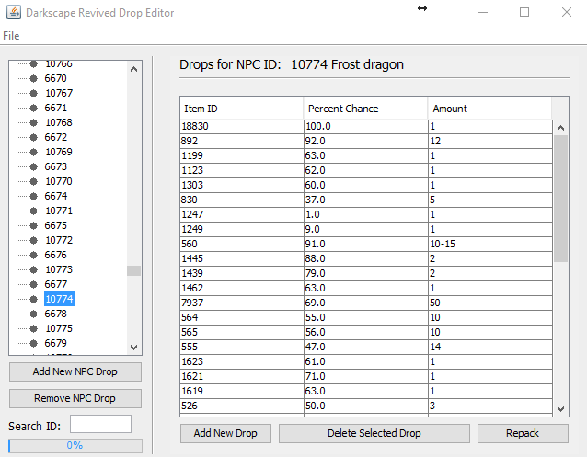This screenshot has height=457, width=587.
Task: Select NPC 10773 in the tree
Action: (x=59, y=269)
